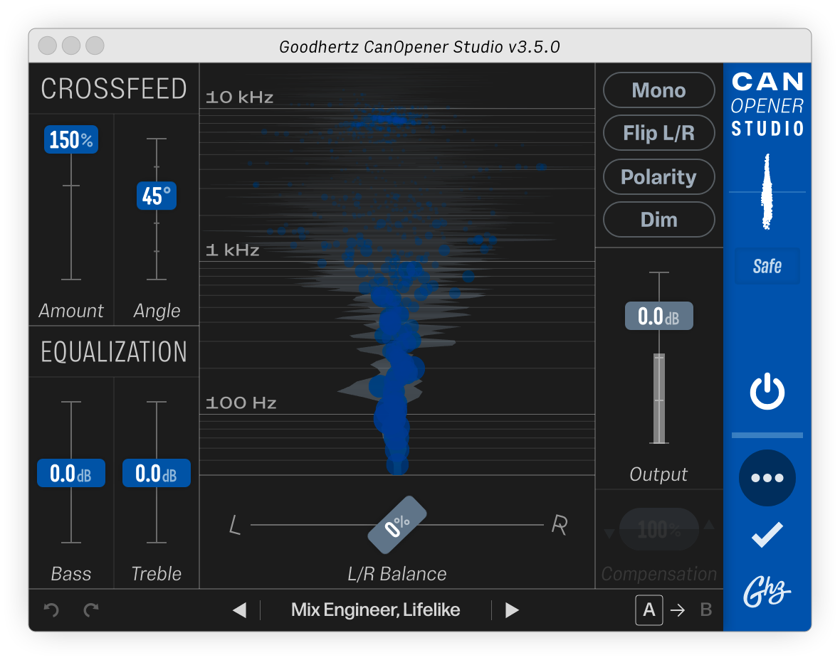Copy A to B with arrow icon

pyautogui.click(x=678, y=610)
